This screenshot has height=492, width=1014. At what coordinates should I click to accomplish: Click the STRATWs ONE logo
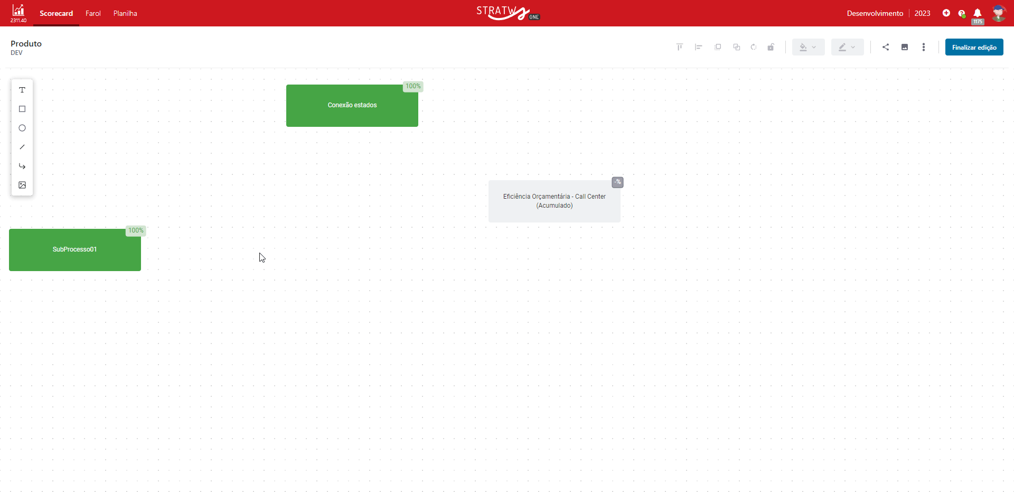508,13
